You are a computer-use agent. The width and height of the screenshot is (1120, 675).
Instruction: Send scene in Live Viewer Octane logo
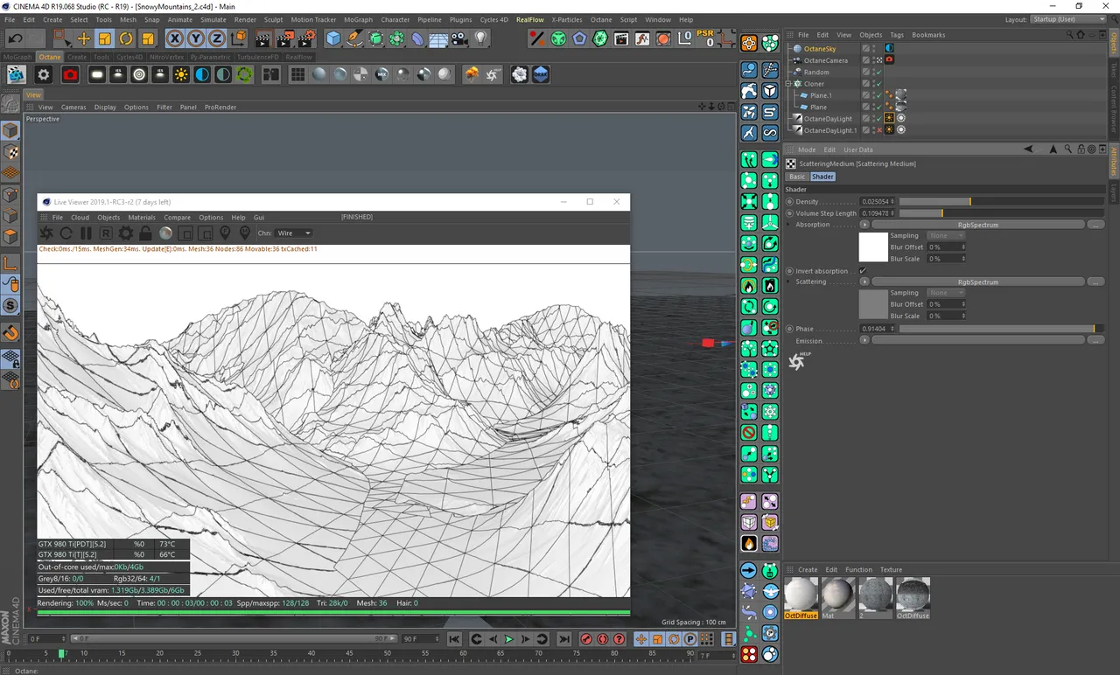[46, 233]
